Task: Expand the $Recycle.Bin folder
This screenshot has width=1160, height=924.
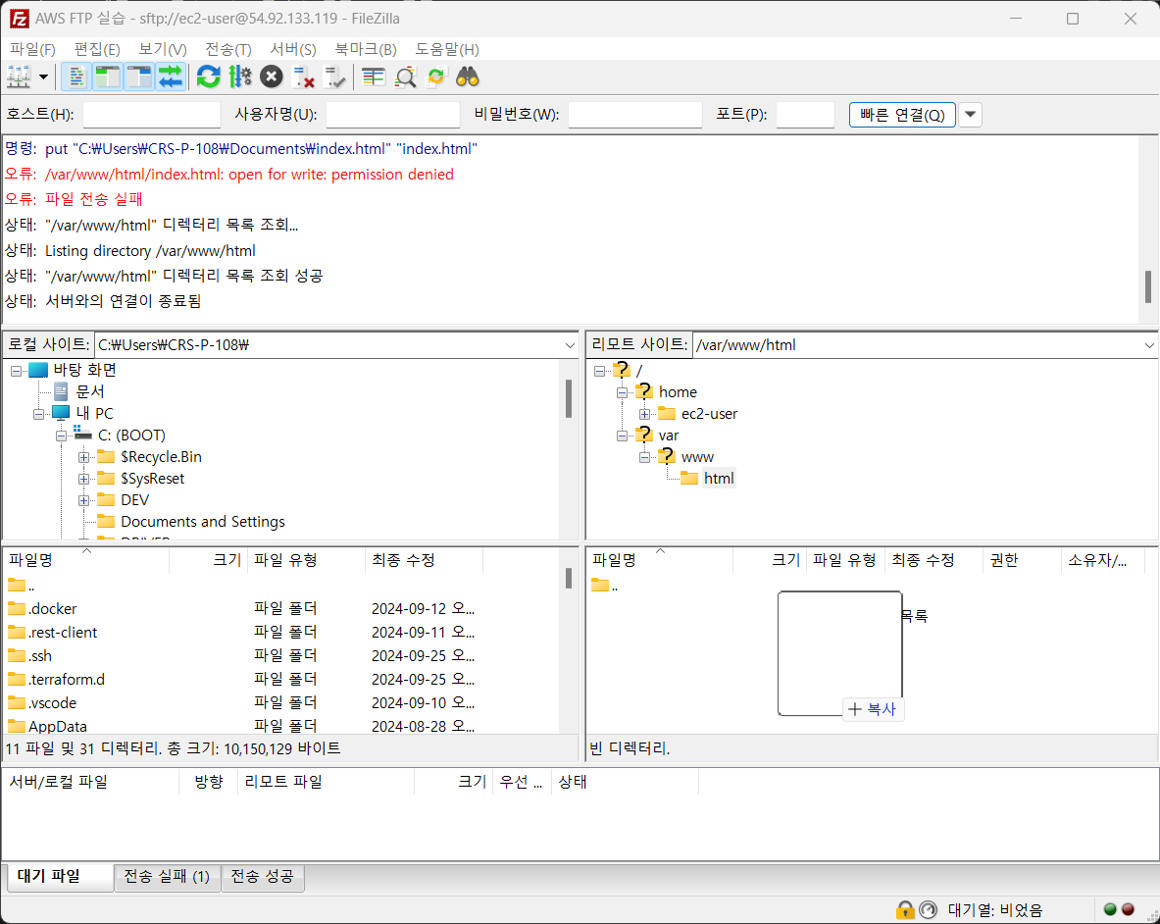Action: tap(83, 458)
